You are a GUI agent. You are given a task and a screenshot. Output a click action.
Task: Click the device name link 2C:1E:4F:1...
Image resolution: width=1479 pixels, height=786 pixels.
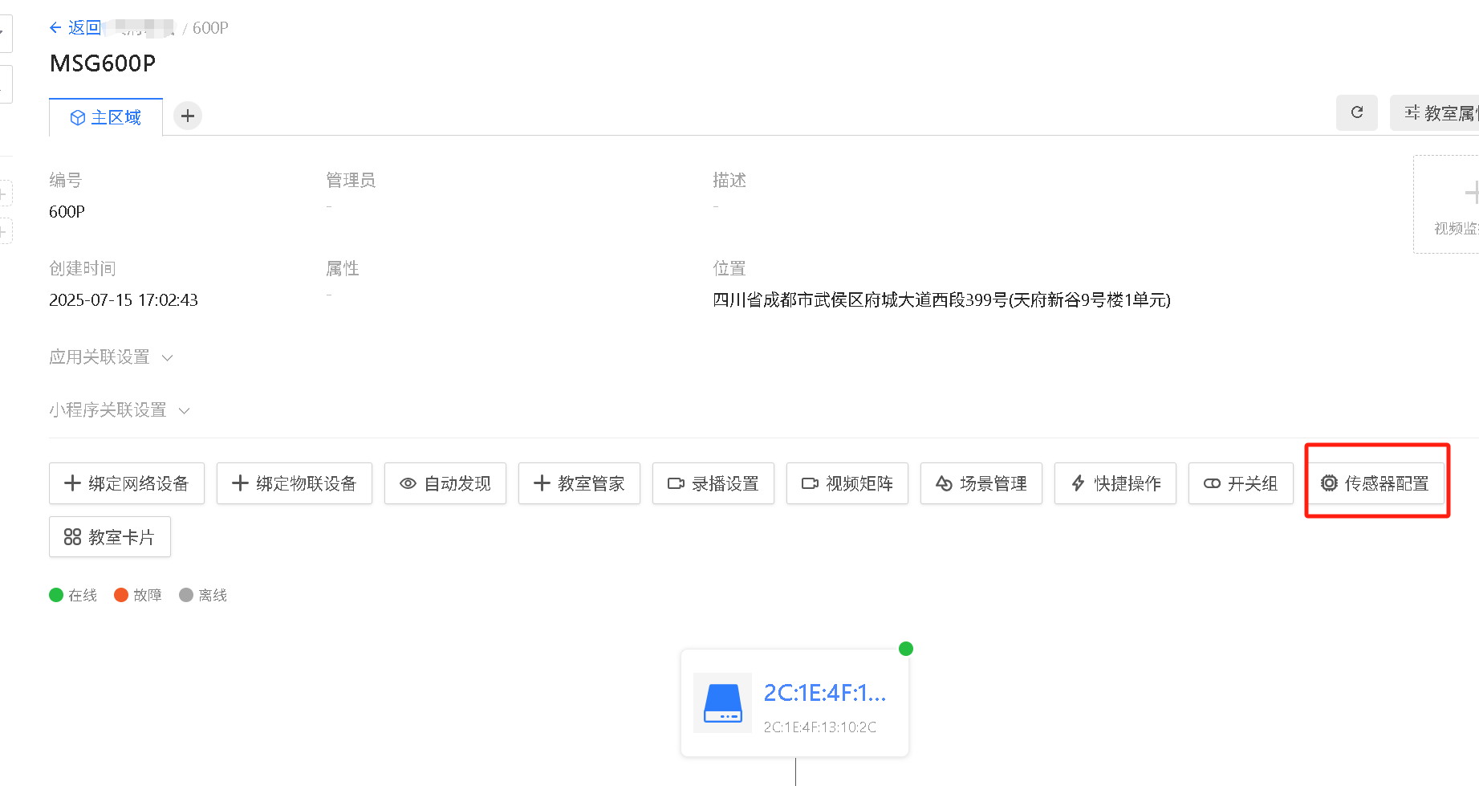[824, 693]
